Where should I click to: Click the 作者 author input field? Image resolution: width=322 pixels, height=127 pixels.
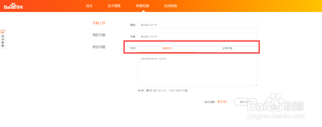(197, 37)
